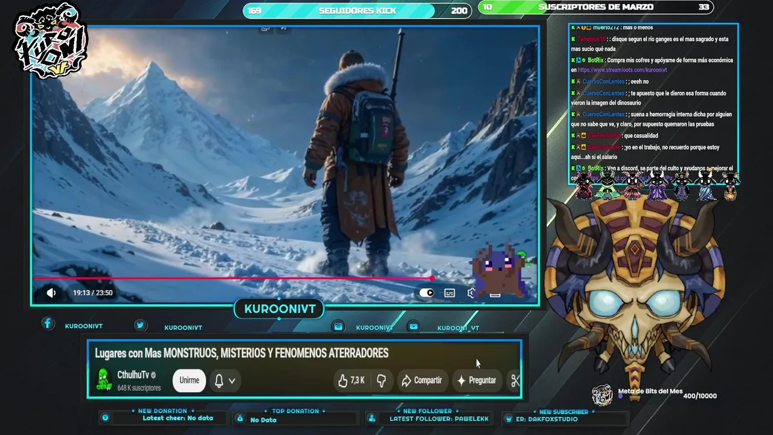The width and height of the screenshot is (773, 435).
Task: Click the SEGUIDORES KICK goal bar
Action: click(x=357, y=10)
